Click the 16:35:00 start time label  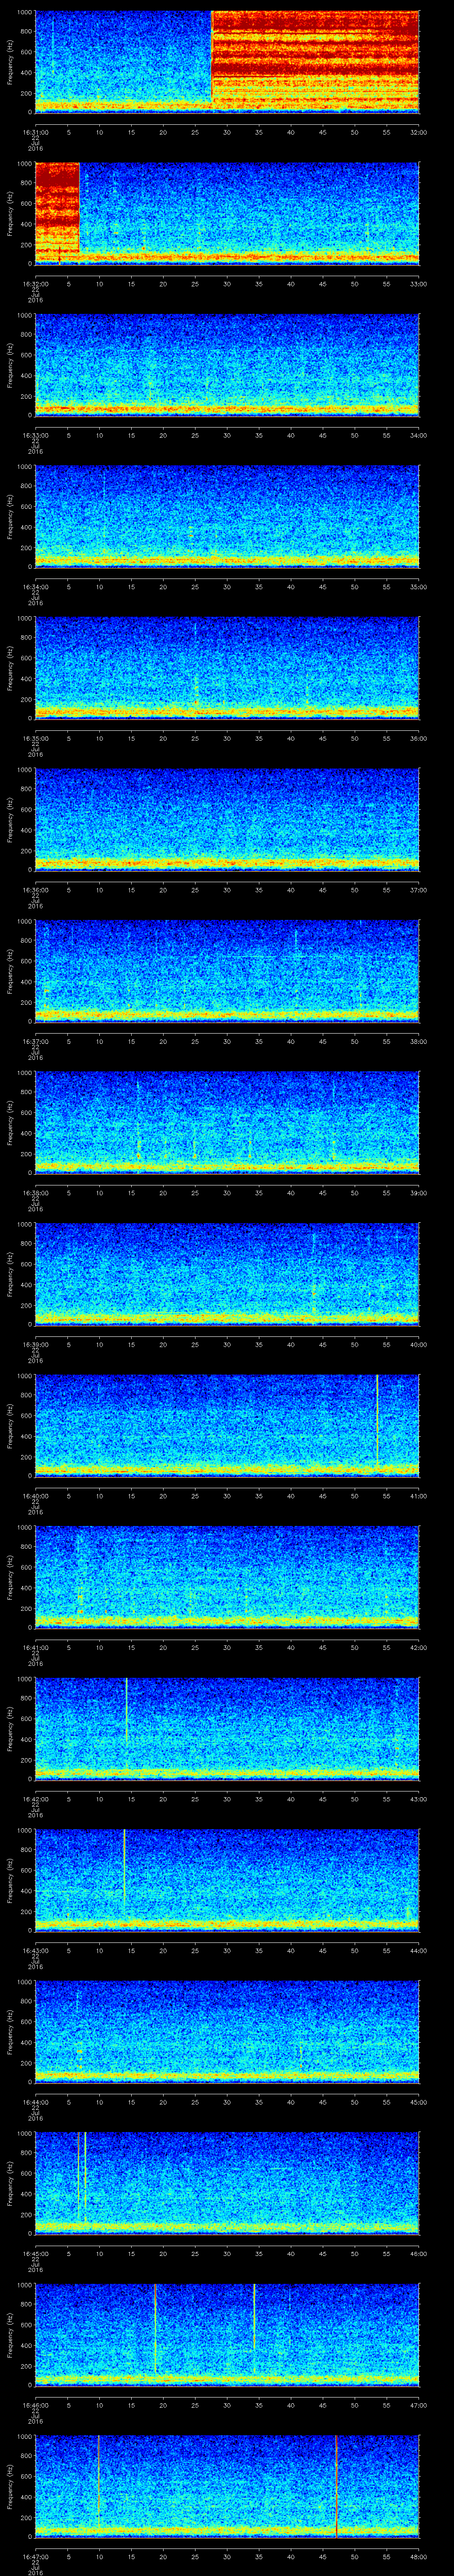click(35, 738)
